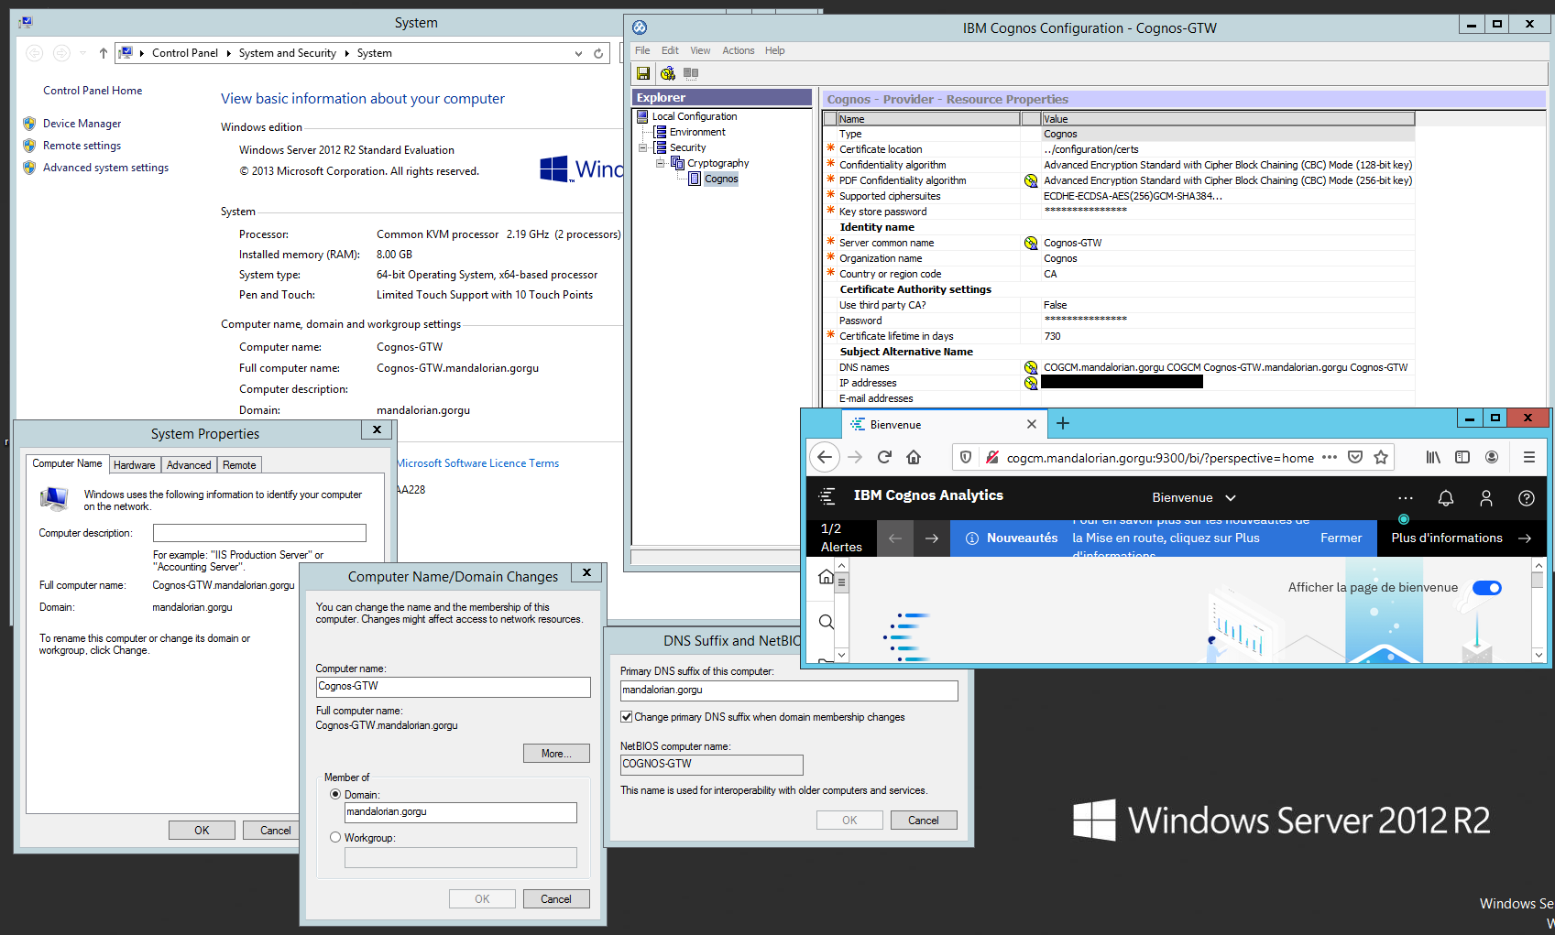The width and height of the screenshot is (1555, 935).
Task: Click the Test toolbar icon in Cognos Configuration
Action: coord(667,73)
